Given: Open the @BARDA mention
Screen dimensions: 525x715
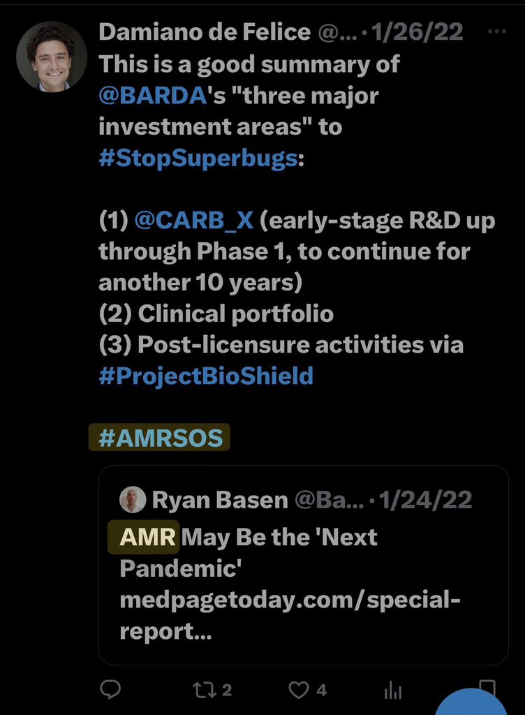Looking at the screenshot, I should pyautogui.click(x=154, y=96).
